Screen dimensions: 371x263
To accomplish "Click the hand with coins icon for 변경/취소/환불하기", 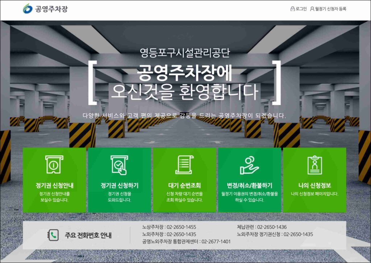I will point(249,165).
